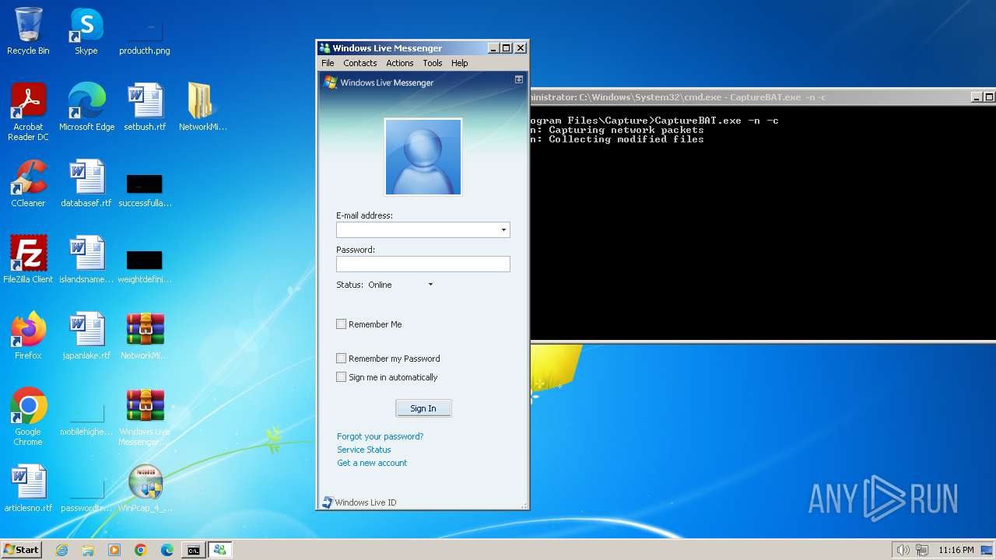Screen dimensions: 996x560
Task: Click the taskbar clock showing 11:16 PM
Action: click(956, 550)
